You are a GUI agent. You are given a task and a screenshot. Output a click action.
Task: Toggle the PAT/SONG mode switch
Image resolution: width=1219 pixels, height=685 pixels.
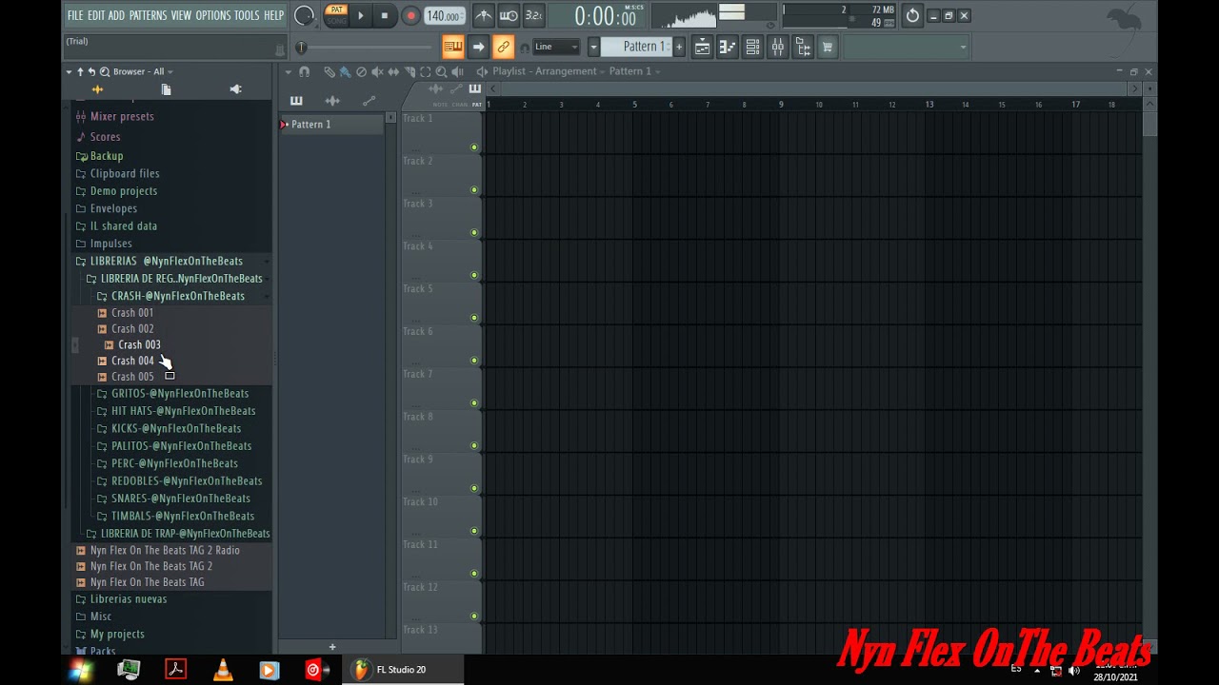(336, 15)
